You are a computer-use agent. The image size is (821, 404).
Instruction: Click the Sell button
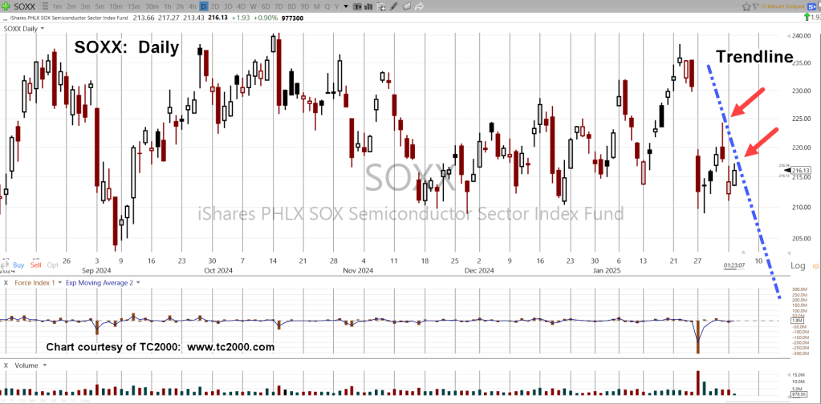(35, 265)
